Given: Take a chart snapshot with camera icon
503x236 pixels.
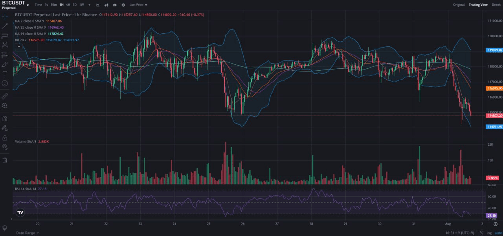Looking at the screenshot, I should 115,5.
